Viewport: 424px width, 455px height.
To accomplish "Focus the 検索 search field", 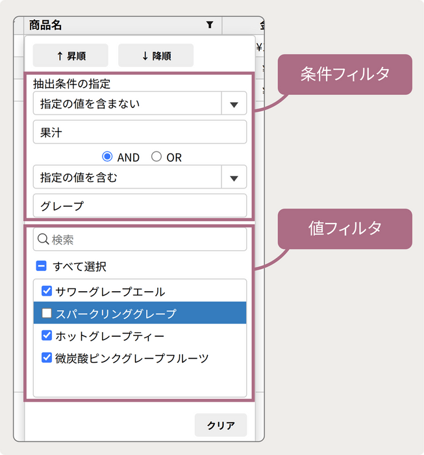I will click(146, 240).
